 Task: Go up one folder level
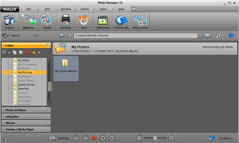(x=70, y=35)
